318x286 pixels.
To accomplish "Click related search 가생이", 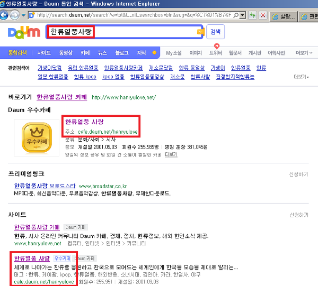I will (218, 68).
